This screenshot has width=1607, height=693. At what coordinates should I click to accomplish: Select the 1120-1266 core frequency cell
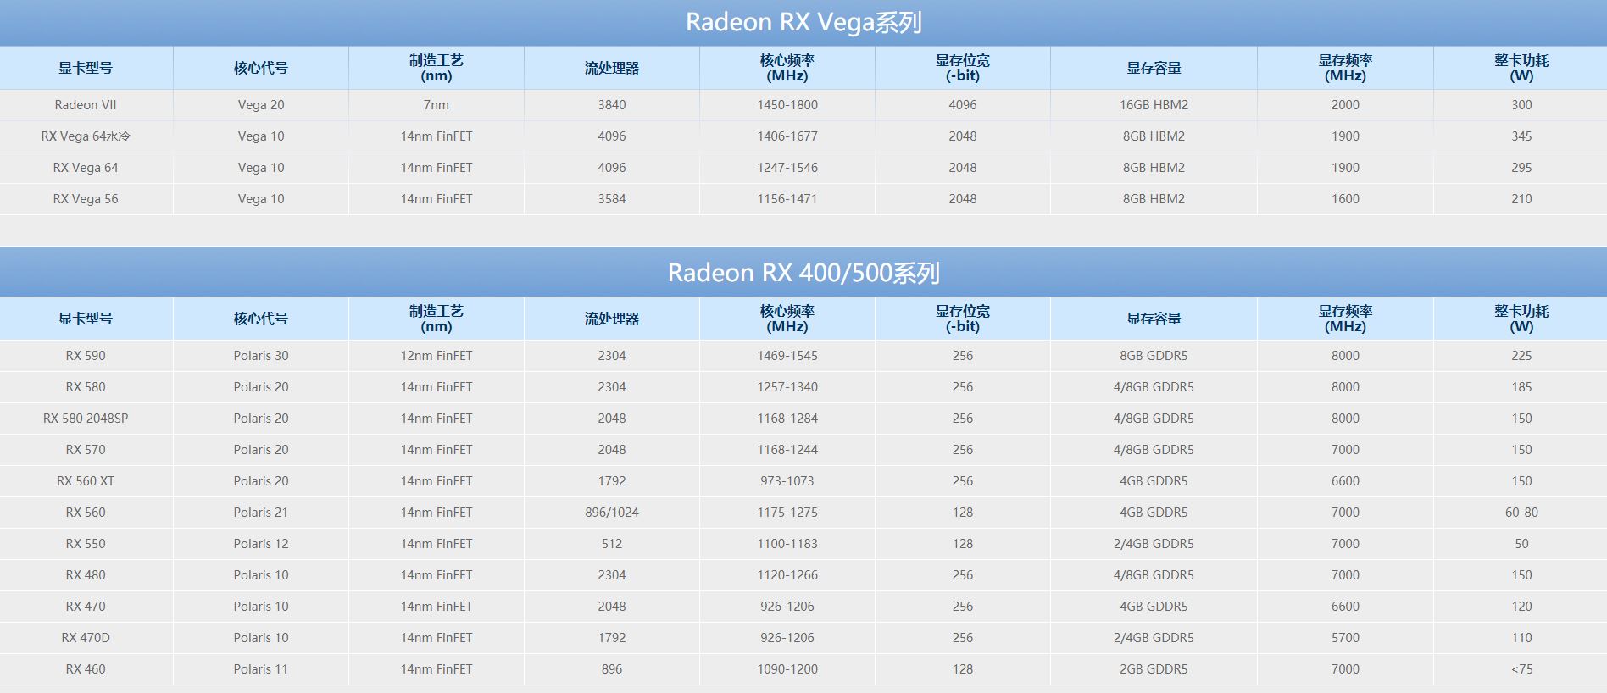(x=787, y=575)
